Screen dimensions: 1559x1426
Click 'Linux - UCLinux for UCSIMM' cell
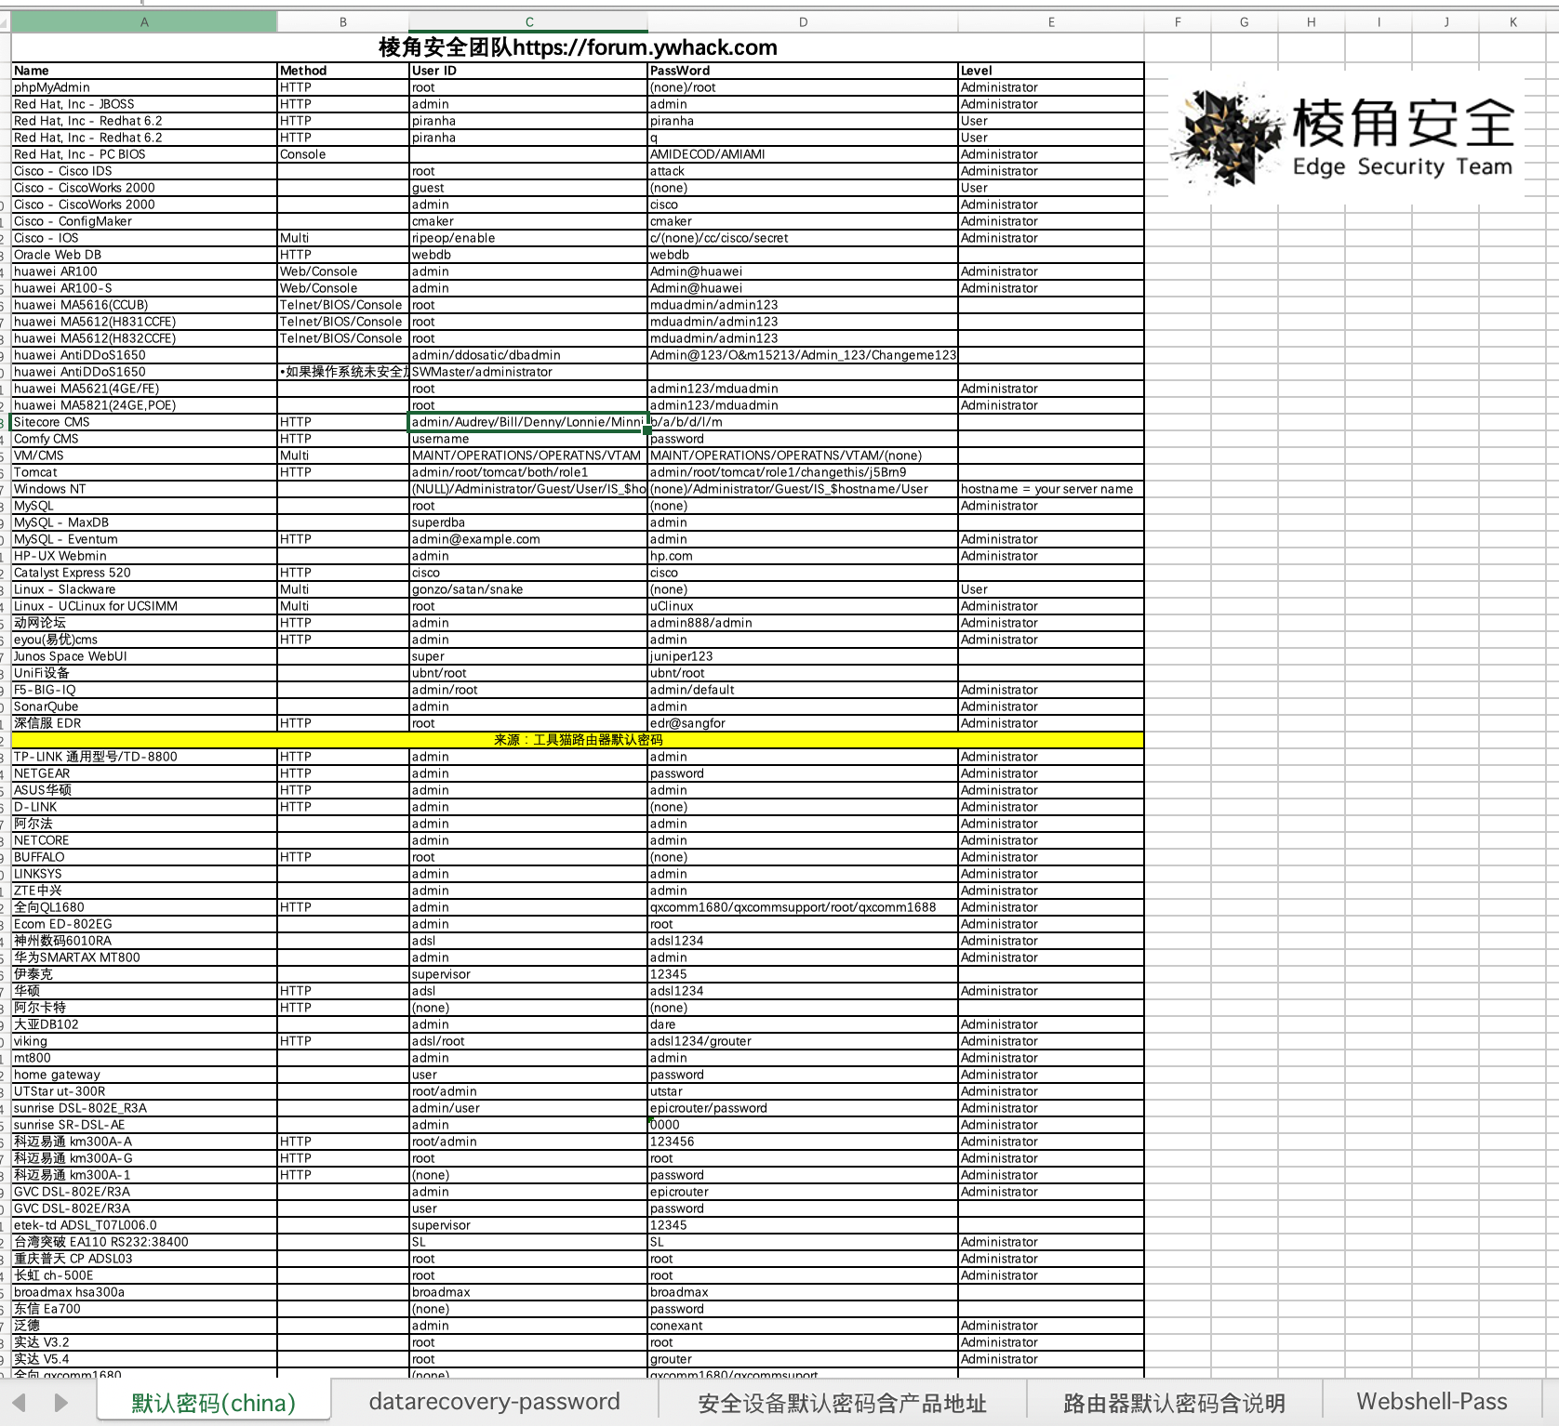144,606
